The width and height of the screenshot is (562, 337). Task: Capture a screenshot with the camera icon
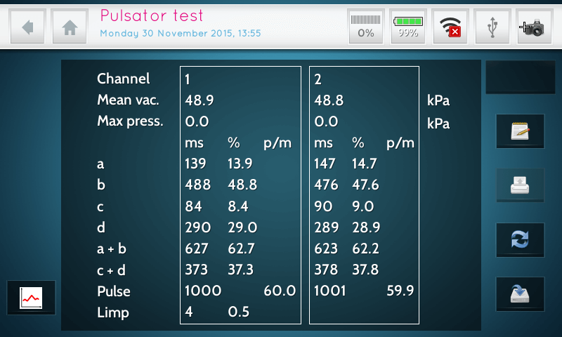click(534, 27)
